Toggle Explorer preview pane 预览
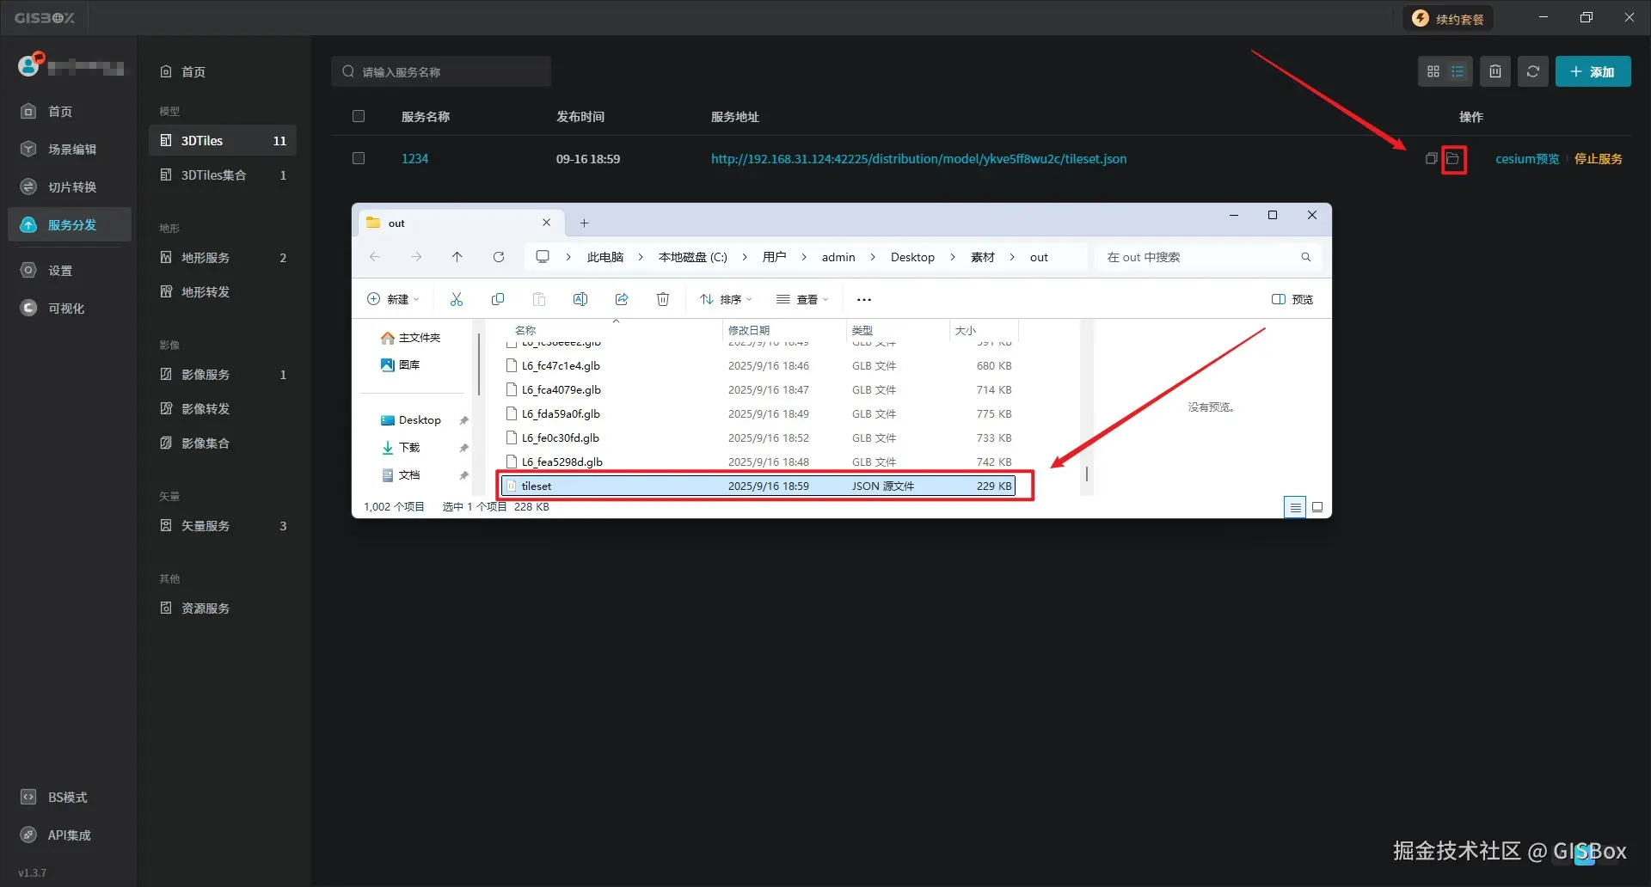The width and height of the screenshot is (1651, 887). (1292, 300)
